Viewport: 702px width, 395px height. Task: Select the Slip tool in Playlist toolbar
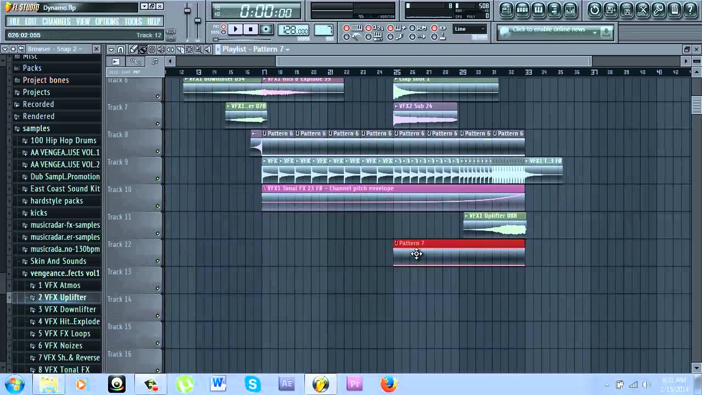(171, 50)
